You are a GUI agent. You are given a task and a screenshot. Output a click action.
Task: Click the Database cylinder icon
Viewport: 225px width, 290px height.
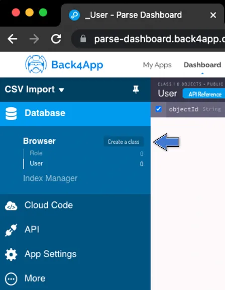[11, 114]
